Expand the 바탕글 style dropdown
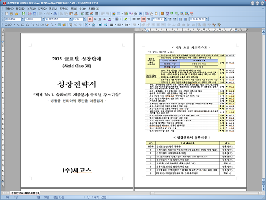266x200 pixels. (x=23, y=19)
